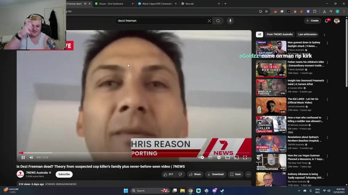Open options for 'Man gunned down in Sydney' video
This screenshot has height=195, width=348.
click(x=327, y=43)
